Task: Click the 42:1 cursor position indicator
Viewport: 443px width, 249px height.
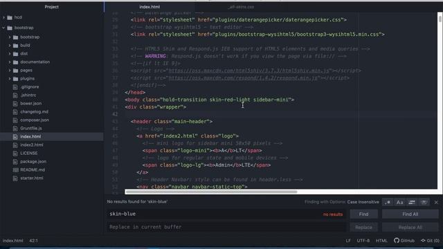Action: [x=34, y=241]
